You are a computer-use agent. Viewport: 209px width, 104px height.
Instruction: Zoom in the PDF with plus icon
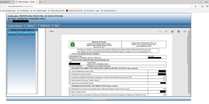pos(166,31)
